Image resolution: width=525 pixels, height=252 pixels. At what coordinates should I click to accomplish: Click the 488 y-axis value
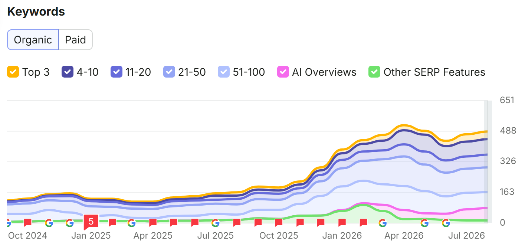coord(507,131)
